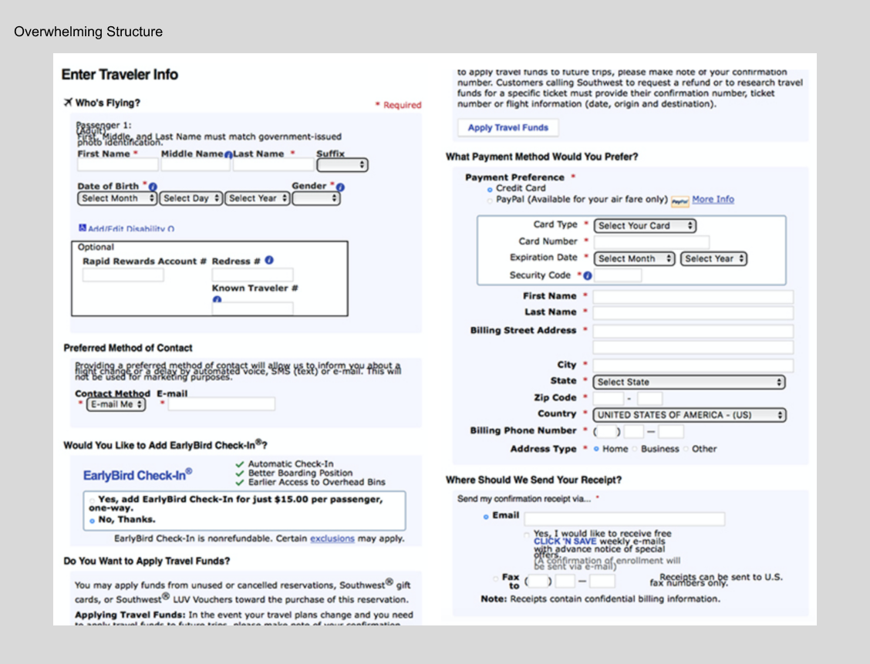Select Yes, add EarlyBird Check-In
This screenshot has width=870, height=664.
(92, 500)
